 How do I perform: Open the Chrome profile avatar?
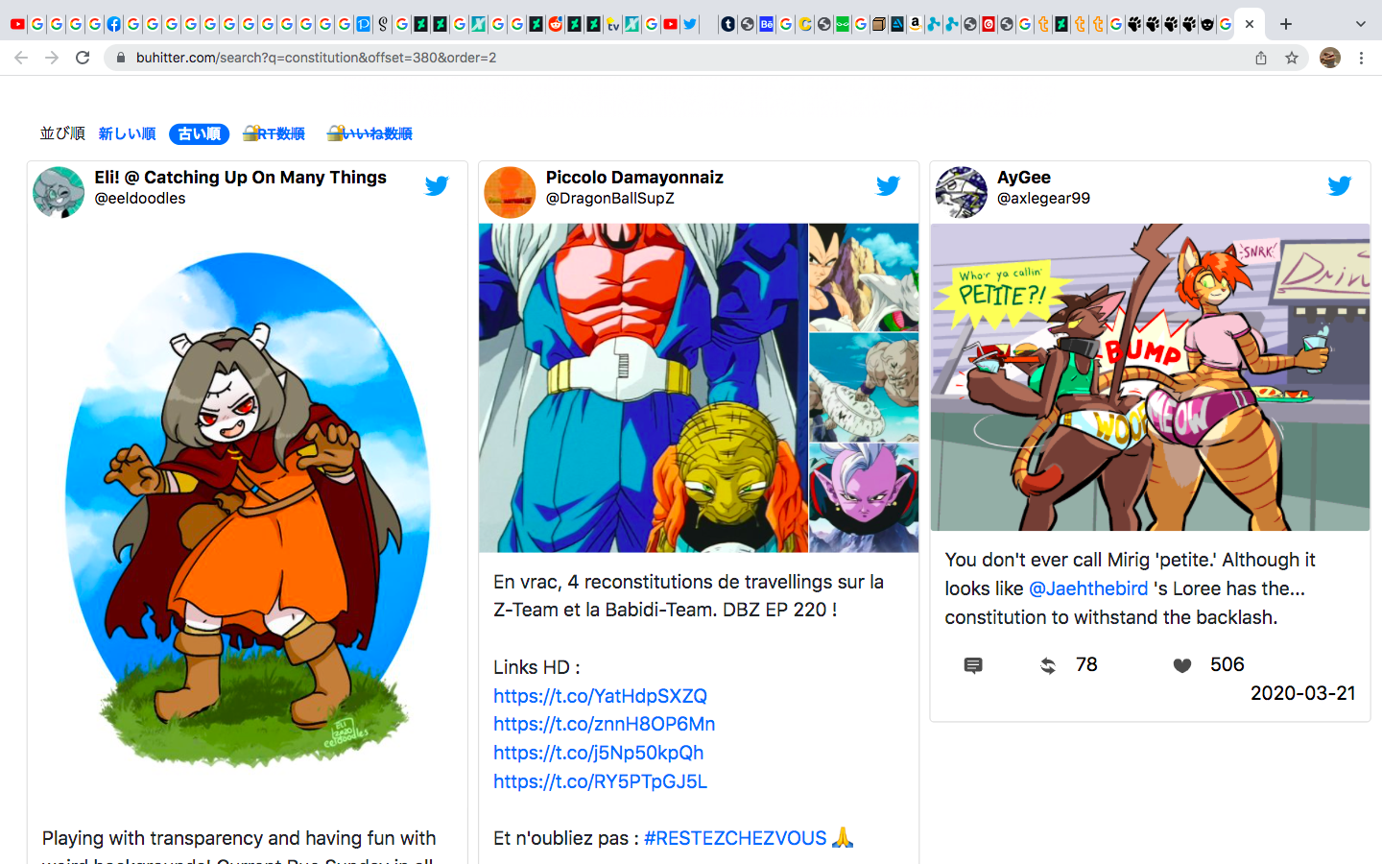click(x=1330, y=58)
